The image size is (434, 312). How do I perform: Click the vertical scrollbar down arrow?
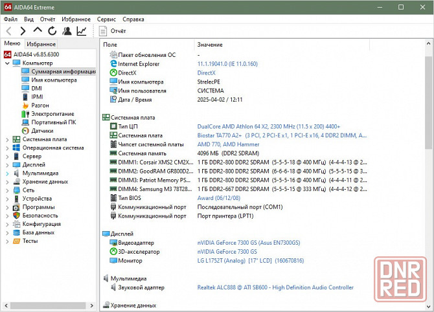[428, 306]
